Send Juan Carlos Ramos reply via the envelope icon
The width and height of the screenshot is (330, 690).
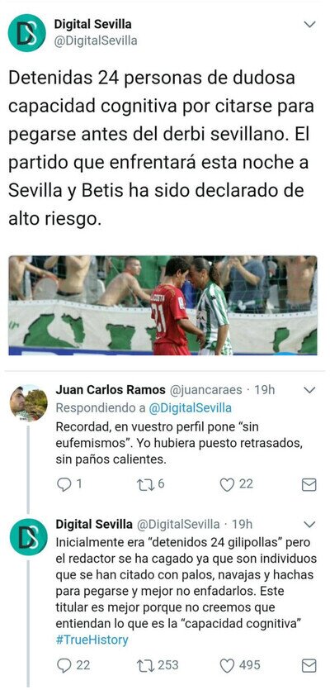[309, 485]
